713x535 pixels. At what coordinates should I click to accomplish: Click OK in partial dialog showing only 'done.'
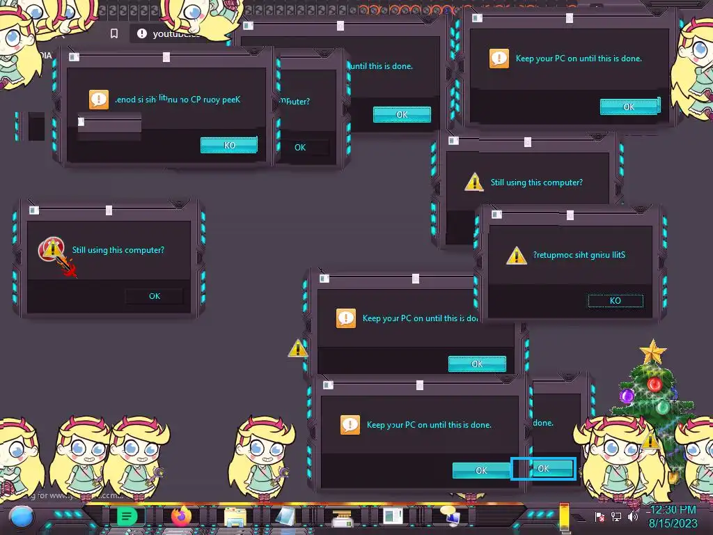(543, 469)
